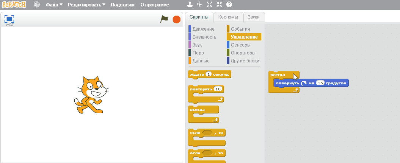Click the seconds value in ждать block
The image size is (400, 163).
pos(208,75)
